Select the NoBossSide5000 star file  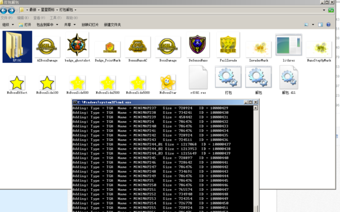138,85
